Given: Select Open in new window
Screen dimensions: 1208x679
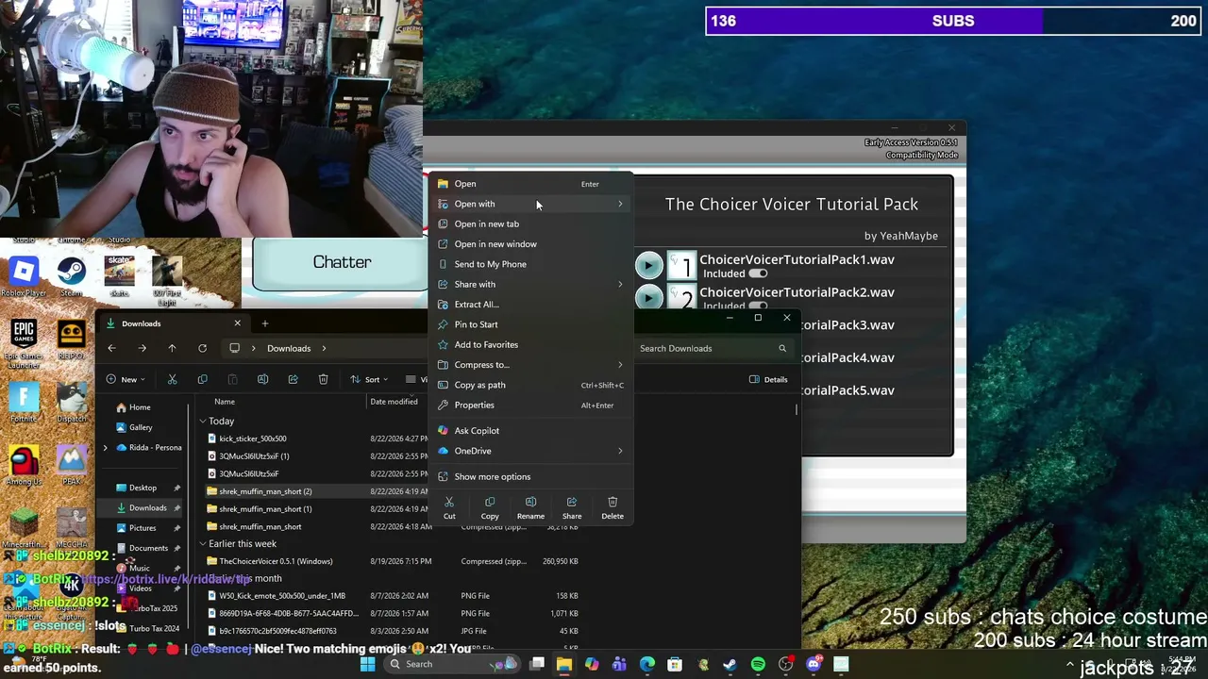Looking at the screenshot, I should tap(530, 244).
